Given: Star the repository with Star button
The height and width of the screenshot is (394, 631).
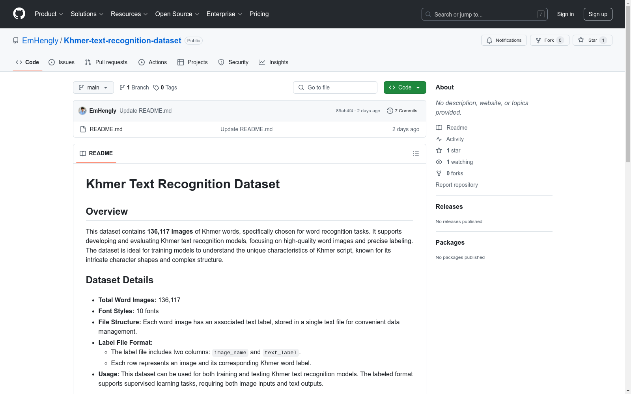Looking at the screenshot, I should click(592, 40).
